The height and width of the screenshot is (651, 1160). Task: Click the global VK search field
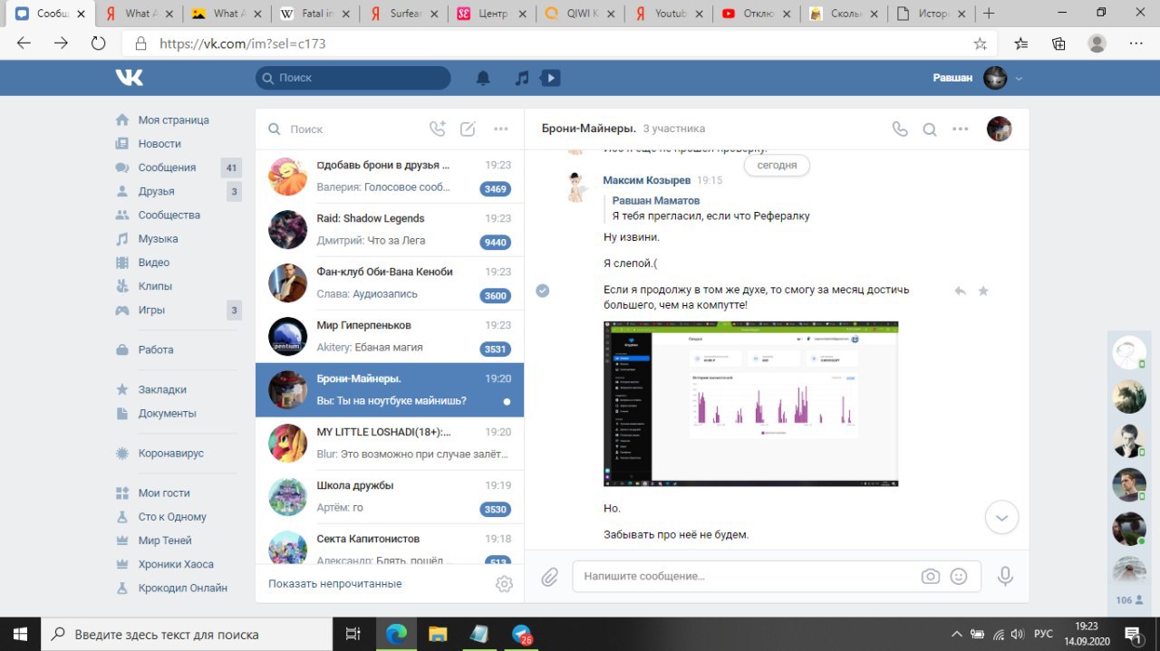[353, 78]
